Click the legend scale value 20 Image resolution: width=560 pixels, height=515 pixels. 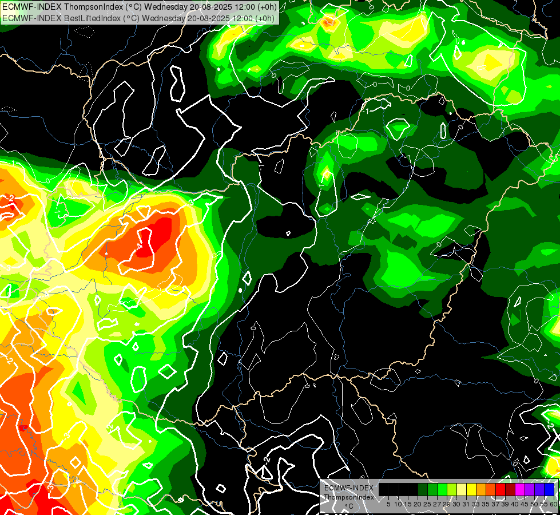[x=418, y=504]
